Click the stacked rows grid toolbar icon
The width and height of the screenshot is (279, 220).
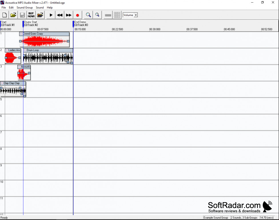[117, 15]
